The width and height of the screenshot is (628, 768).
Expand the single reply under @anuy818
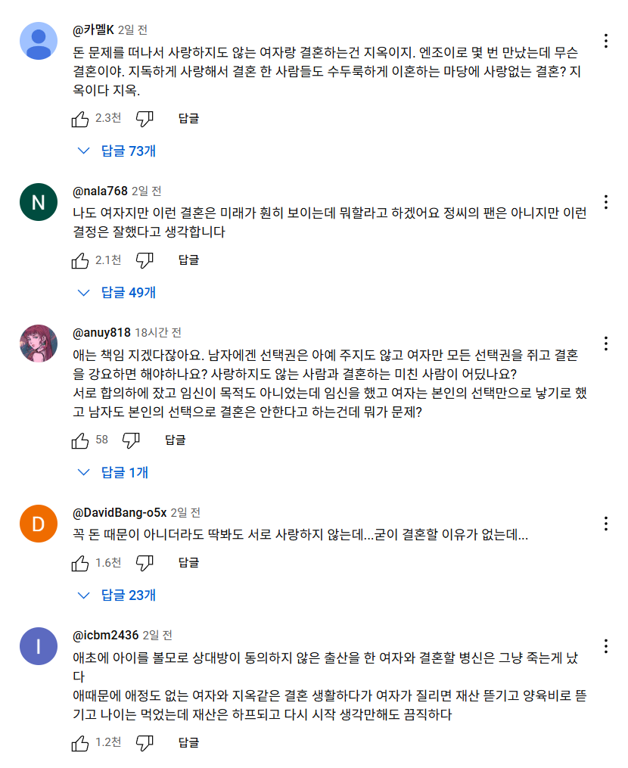(115, 473)
